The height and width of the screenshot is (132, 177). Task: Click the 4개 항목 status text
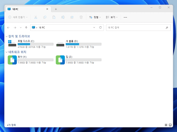coord(11,125)
